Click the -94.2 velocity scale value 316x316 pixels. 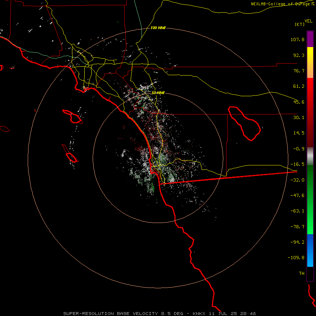point(297,242)
